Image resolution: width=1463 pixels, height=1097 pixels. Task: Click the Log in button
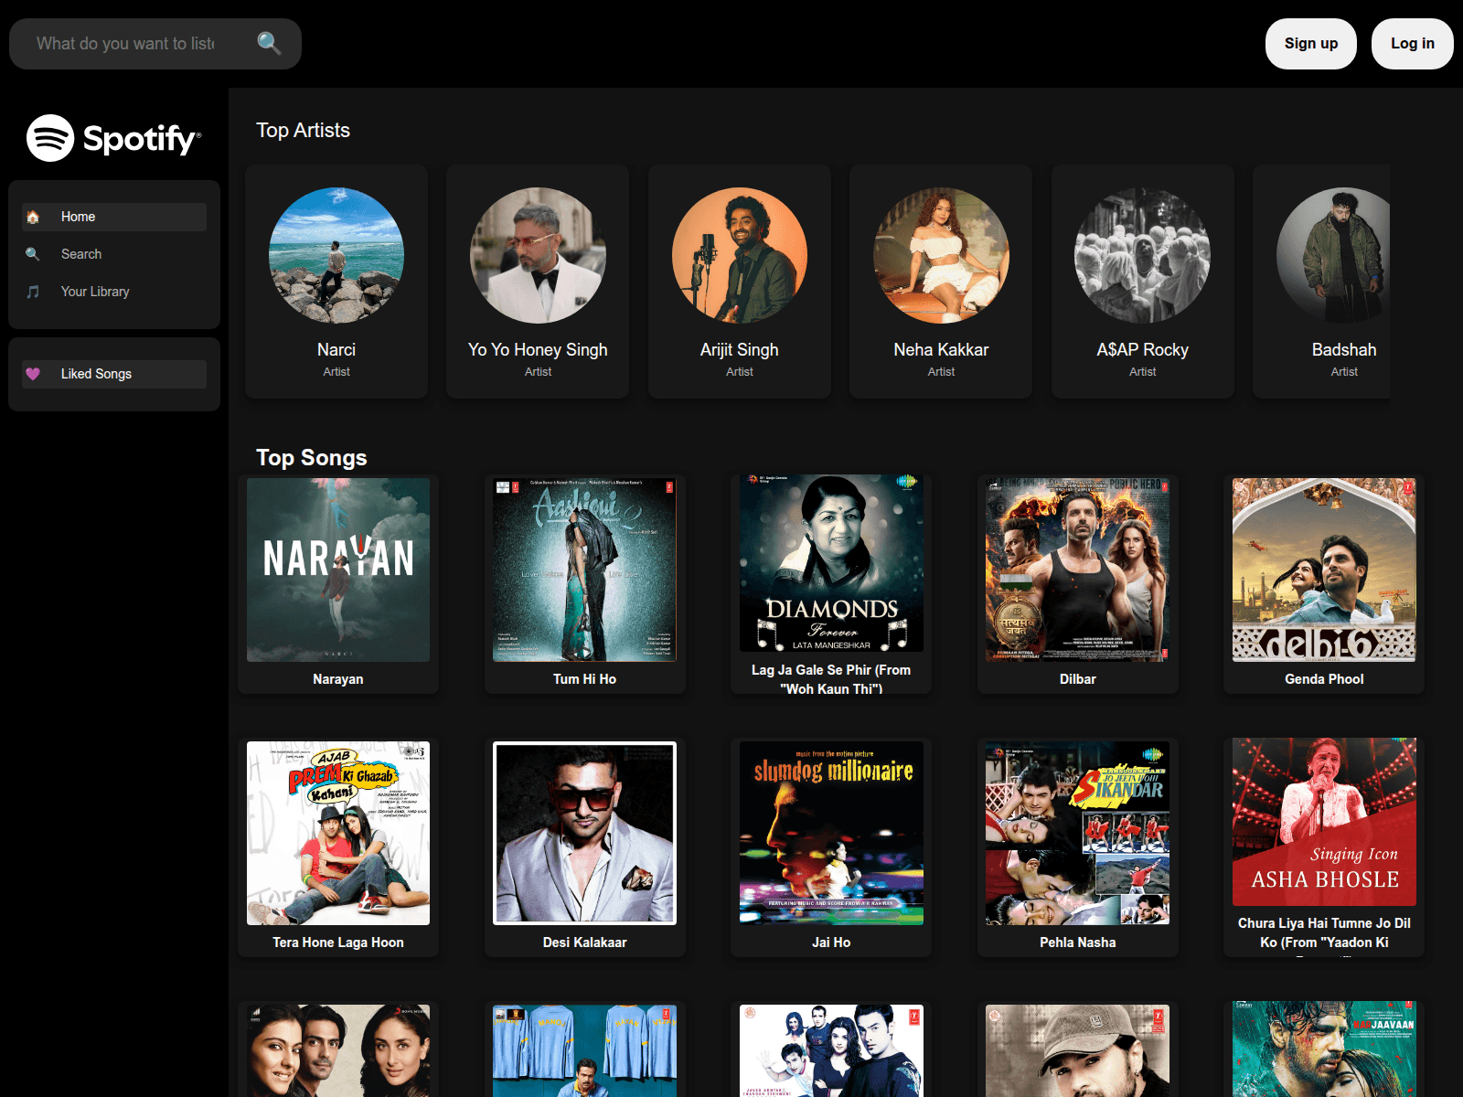pos(1413,44)
